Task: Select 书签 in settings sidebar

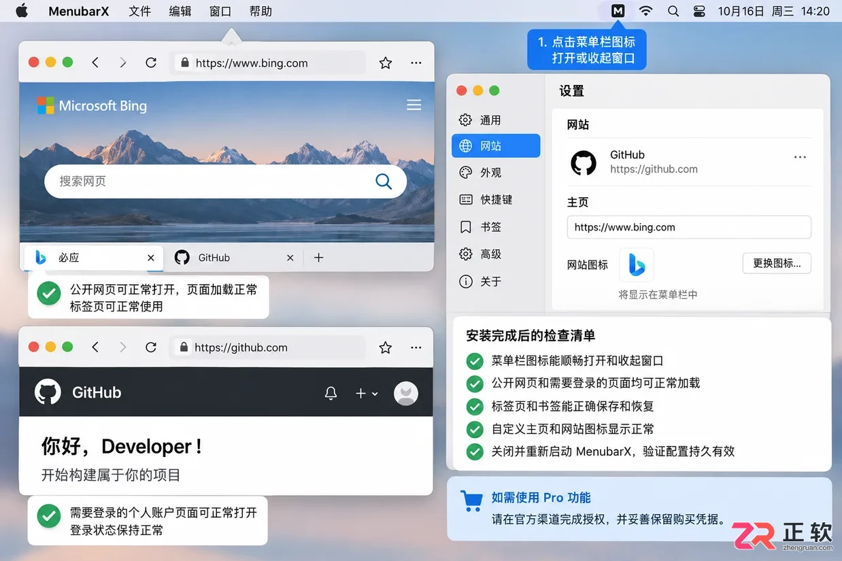Action: pyautogui.click(x=496, y=226)
